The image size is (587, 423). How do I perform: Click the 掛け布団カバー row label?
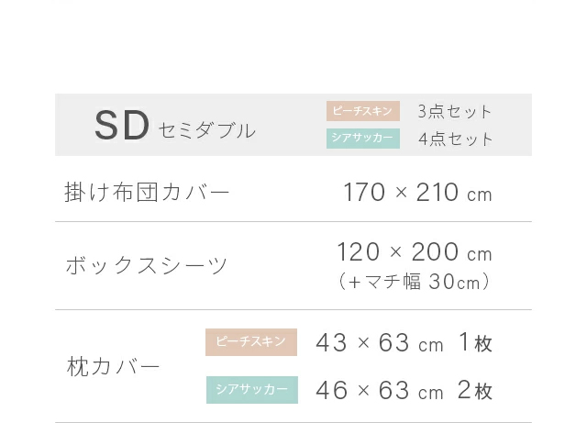pos(147,193)
